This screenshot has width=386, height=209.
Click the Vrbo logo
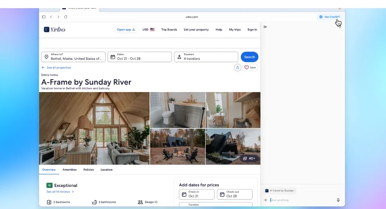click(x=54, y=30)
